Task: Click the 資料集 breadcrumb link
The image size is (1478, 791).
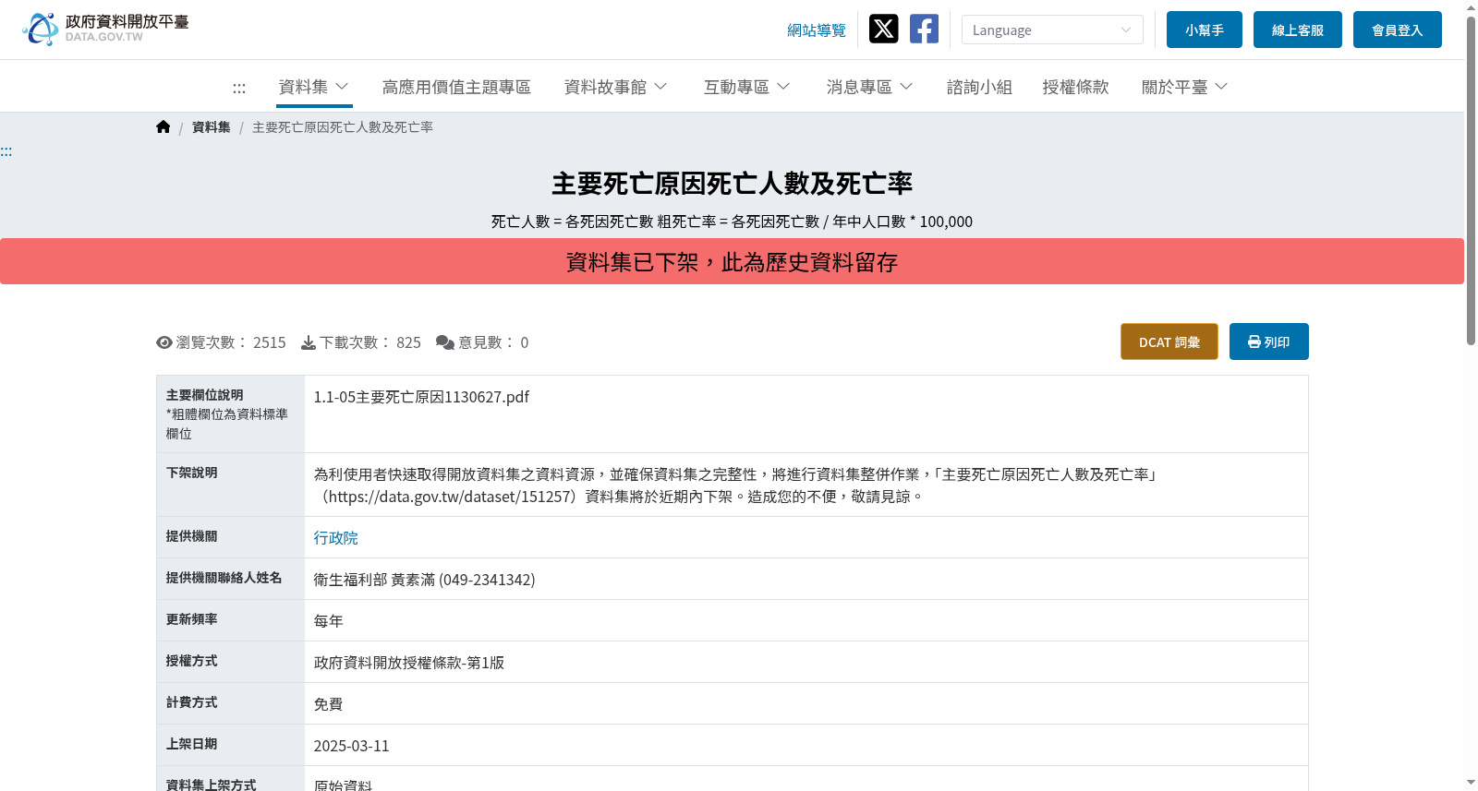Action: [x=212, y=127]
